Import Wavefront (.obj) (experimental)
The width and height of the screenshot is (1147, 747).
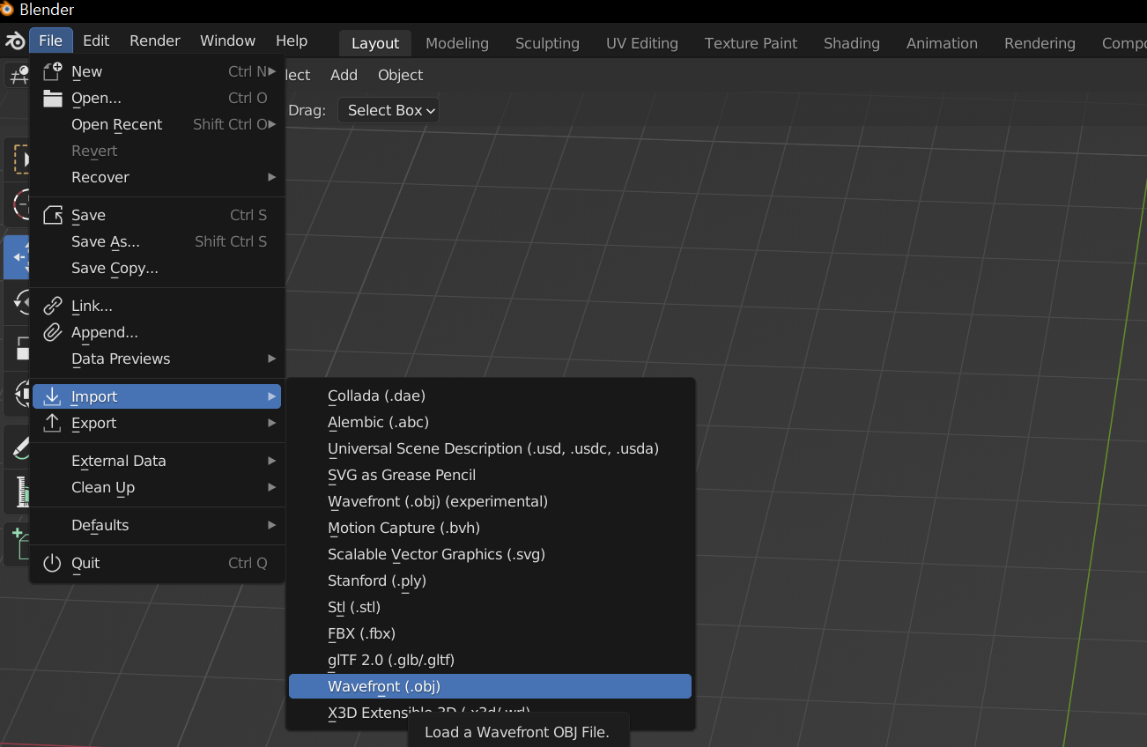point(490,501)
